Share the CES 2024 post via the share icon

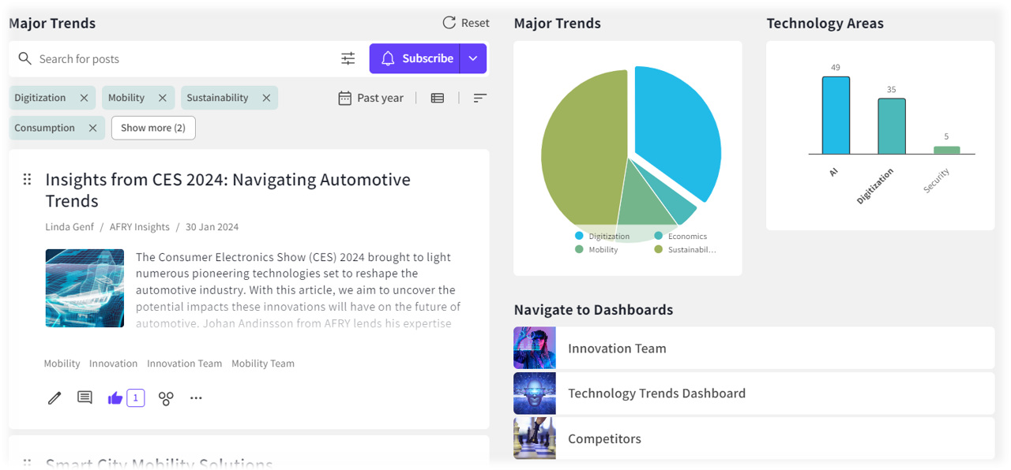(x=166, y=398)
